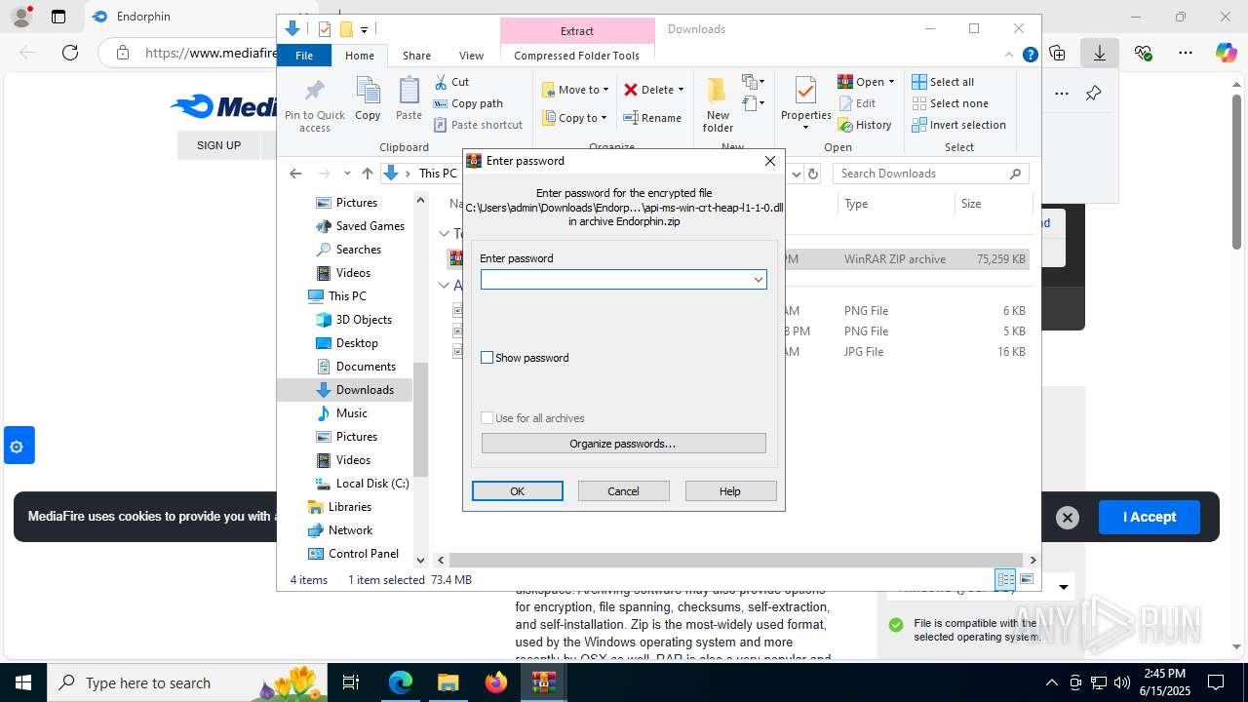
Task: Click OK in password dialog
Action: coord(517,491)
